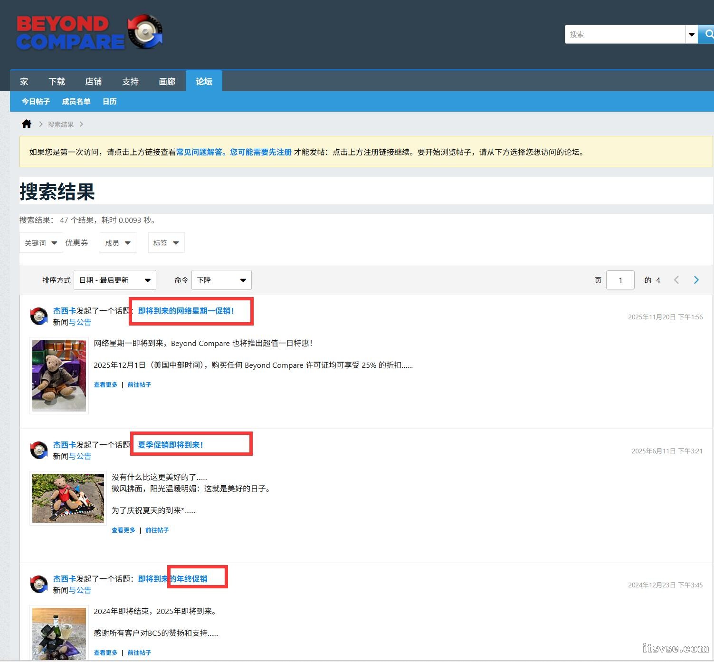Open the 排序方式 date sorting dropdown
Viewport: 714px width, 662px height.
[x=114, y=280]
